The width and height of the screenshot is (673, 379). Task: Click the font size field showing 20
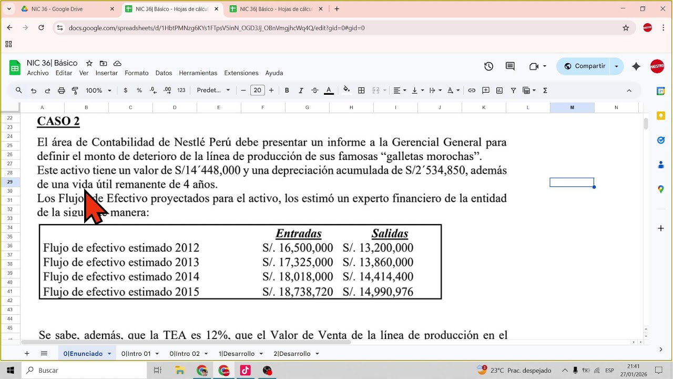point(257,91)
